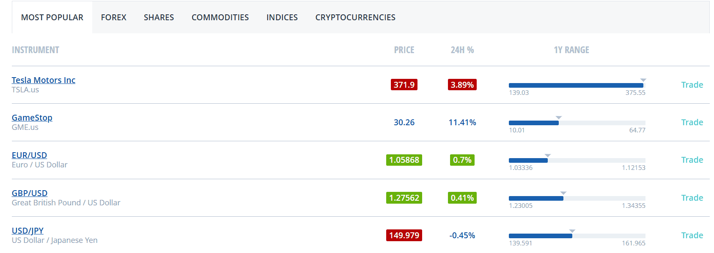
Task: Click the INSTRUMENT column header
Action: (36, 50)
